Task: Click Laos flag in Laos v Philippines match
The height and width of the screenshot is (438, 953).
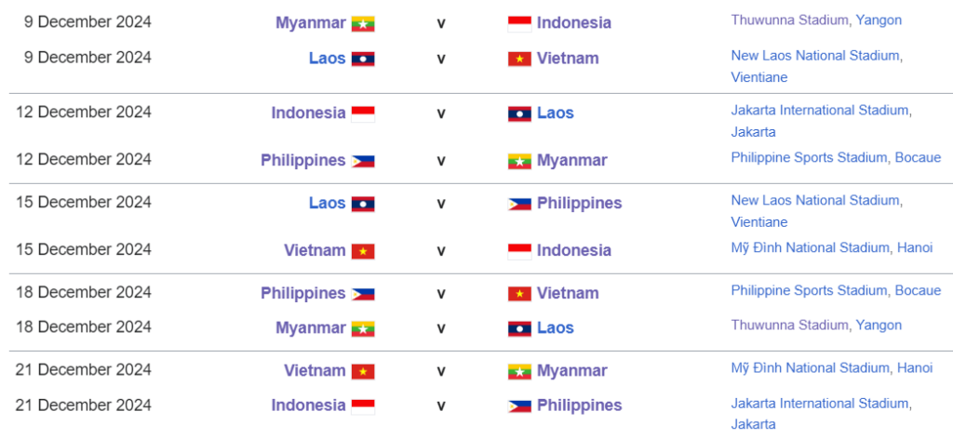Action: [x=362, y=204]
